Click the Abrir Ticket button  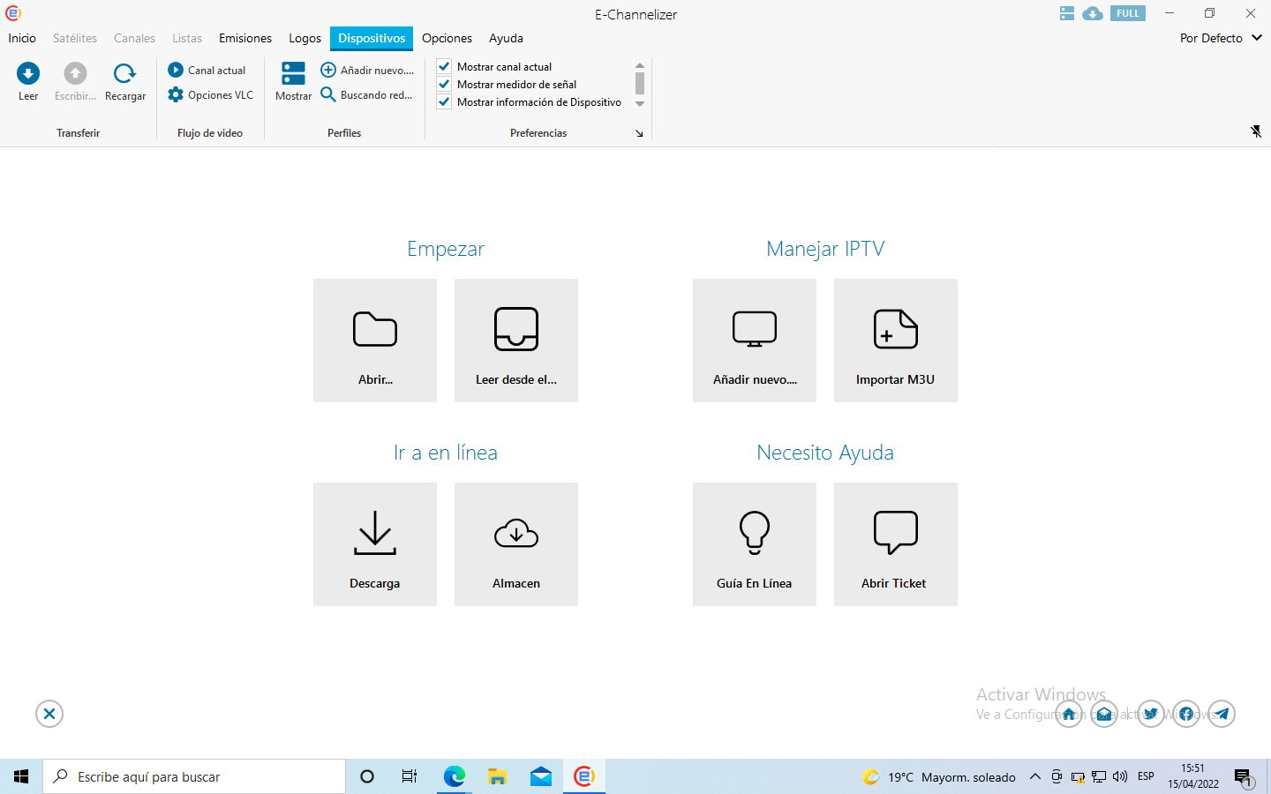895,544
